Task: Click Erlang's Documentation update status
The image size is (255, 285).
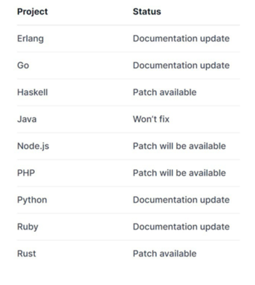Action: click(181, 39)
